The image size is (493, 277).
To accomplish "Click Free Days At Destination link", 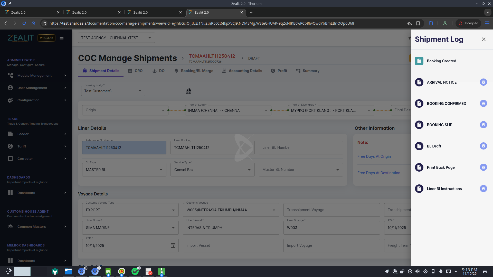I will tap(378, 173).
